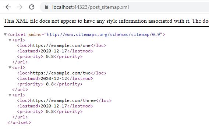Click the sitemaps.org schema xmlns value
The height and width of the screenshot is (132, 209).
pos(103,34)
